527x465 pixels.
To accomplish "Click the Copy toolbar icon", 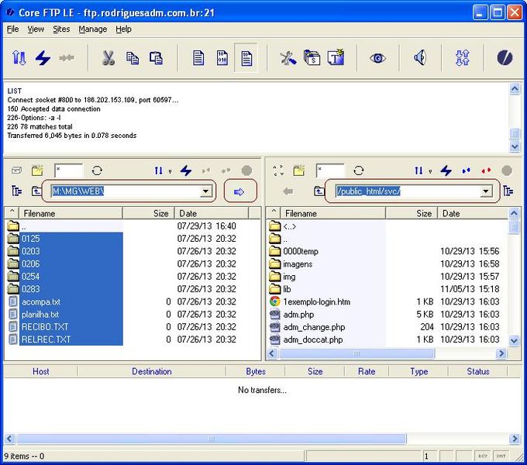I will coord(133,58).
